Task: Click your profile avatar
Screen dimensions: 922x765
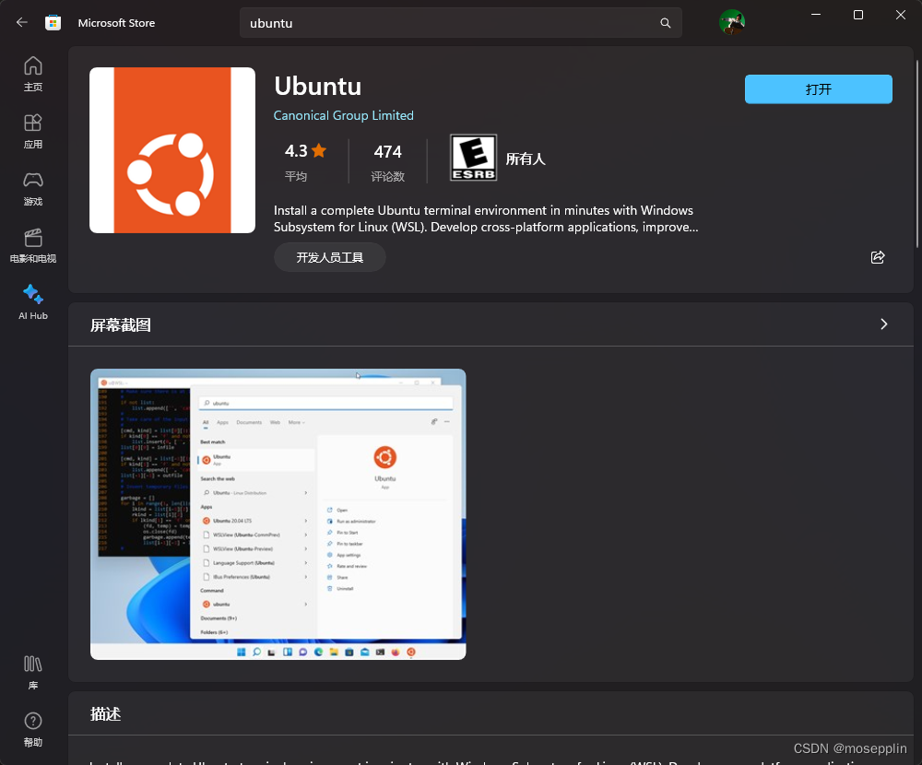Action: pyautogui.click(x=732, y=23)
